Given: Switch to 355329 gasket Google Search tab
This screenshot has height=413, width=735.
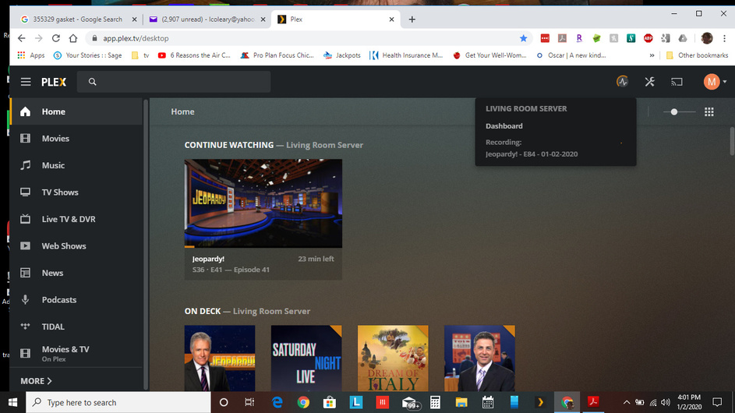Looking at the screenshot, I should pyautogui.click(x=77, y=19).
